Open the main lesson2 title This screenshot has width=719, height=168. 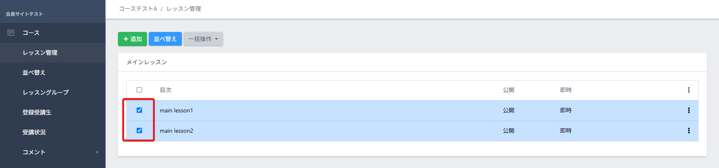click(x=177, y=131)
